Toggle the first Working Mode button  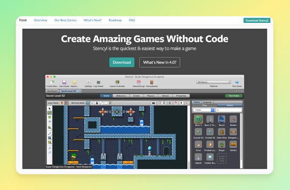pos(88,103)
